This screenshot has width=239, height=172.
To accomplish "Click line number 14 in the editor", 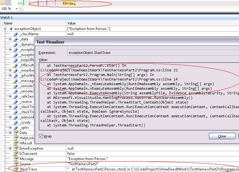I will click(20, 3).
